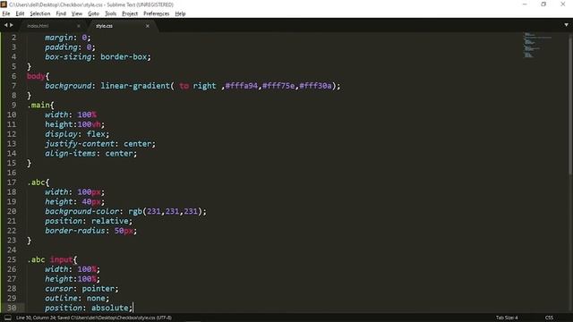Click line number 17 in the gutter
The height and width of the screenshot is (322, 573).
pyautogui.click(x=12, y=182)
